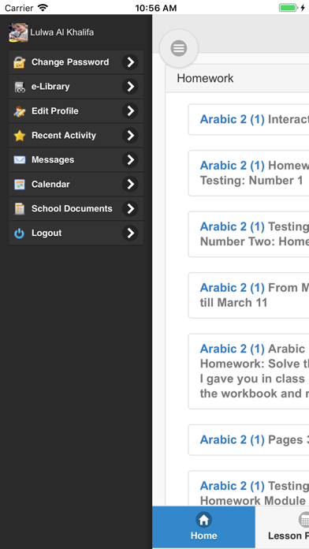Image resolution: width=309 pixels, height=549 pixels.
Task: Open homework From March till March 11
Action: pyautogui.click(x=248, y=295)
